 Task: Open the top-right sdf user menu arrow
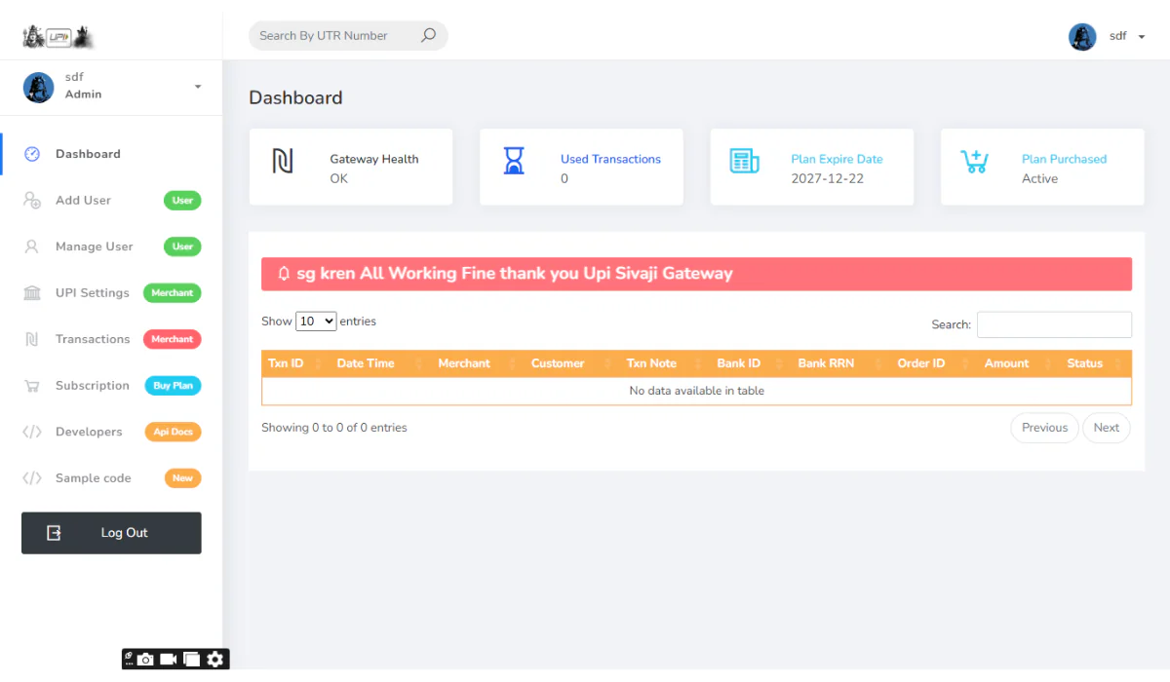pos(1142,37)
